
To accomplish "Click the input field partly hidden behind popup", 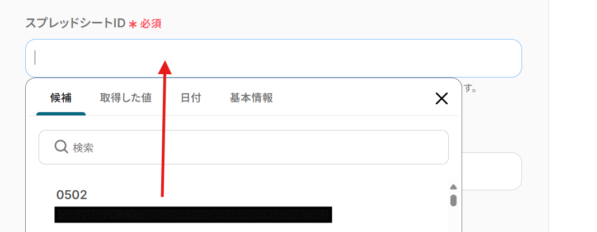I will point(492,171).
